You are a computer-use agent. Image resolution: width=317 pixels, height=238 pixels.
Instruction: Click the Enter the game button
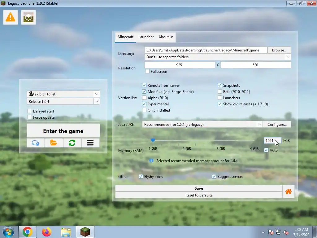63,131
